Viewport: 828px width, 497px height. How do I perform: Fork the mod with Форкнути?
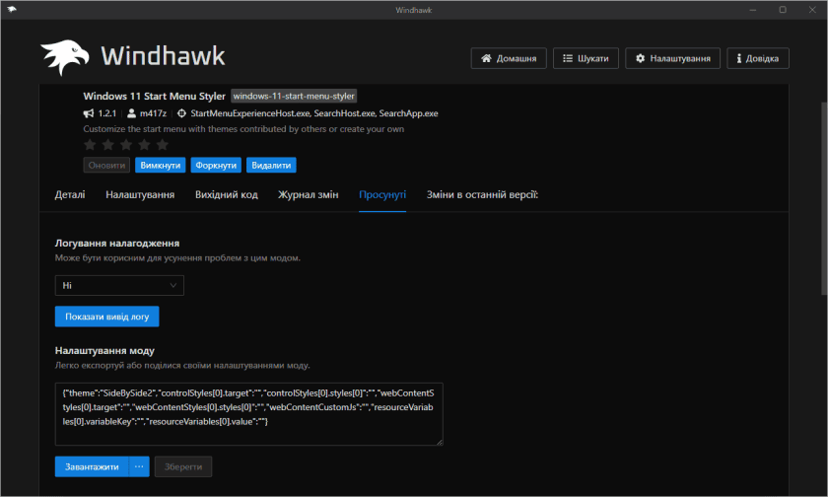[x=216, y=166]
